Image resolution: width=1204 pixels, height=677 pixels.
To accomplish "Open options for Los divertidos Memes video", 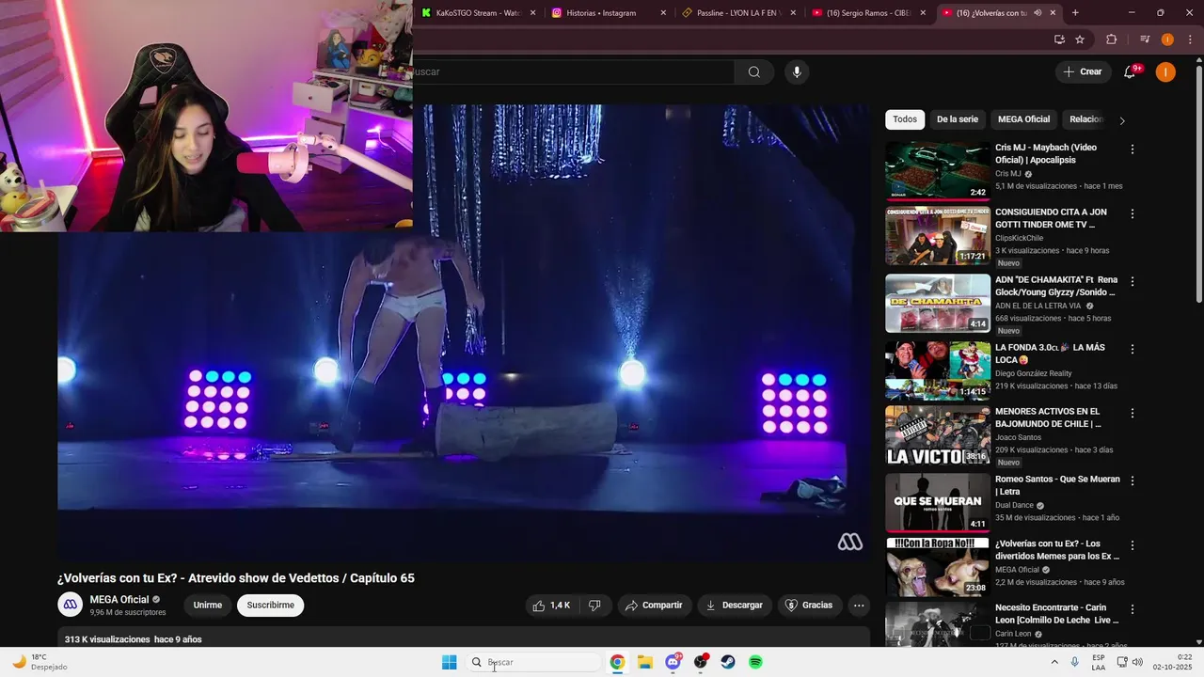I will pyautogui.click(x=1133, y=544).
